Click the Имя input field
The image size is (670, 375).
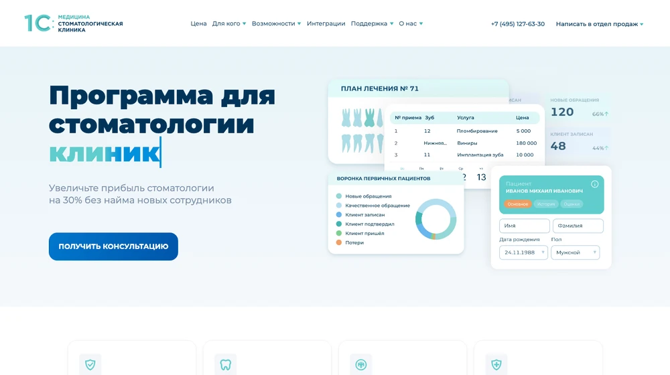pyautogui.click(x=525, y=226)
